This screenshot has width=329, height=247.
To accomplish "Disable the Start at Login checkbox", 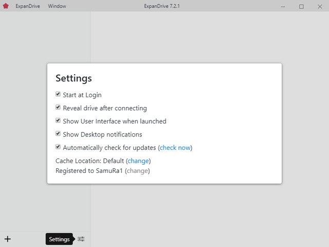I will [x=58, y=95].
